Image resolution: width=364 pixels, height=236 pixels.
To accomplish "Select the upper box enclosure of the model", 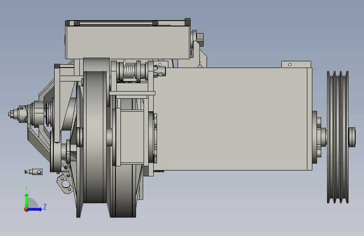I will click(128, 42).
